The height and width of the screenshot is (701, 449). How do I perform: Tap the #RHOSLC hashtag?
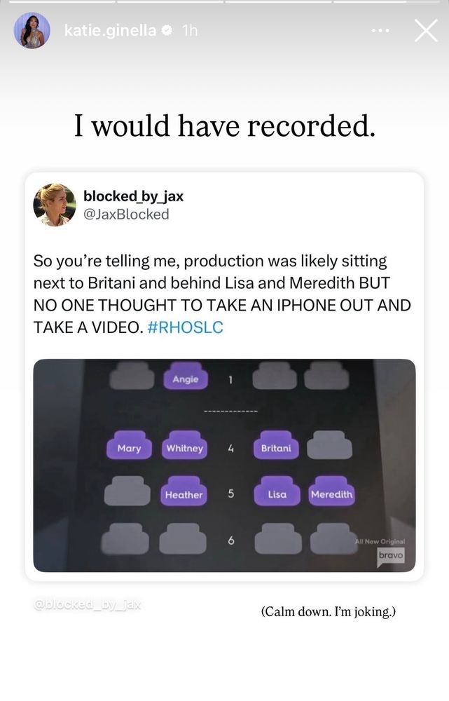point(185,327)
